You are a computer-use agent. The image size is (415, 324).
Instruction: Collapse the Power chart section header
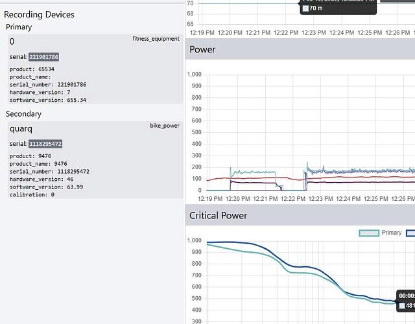pos(300,49)
